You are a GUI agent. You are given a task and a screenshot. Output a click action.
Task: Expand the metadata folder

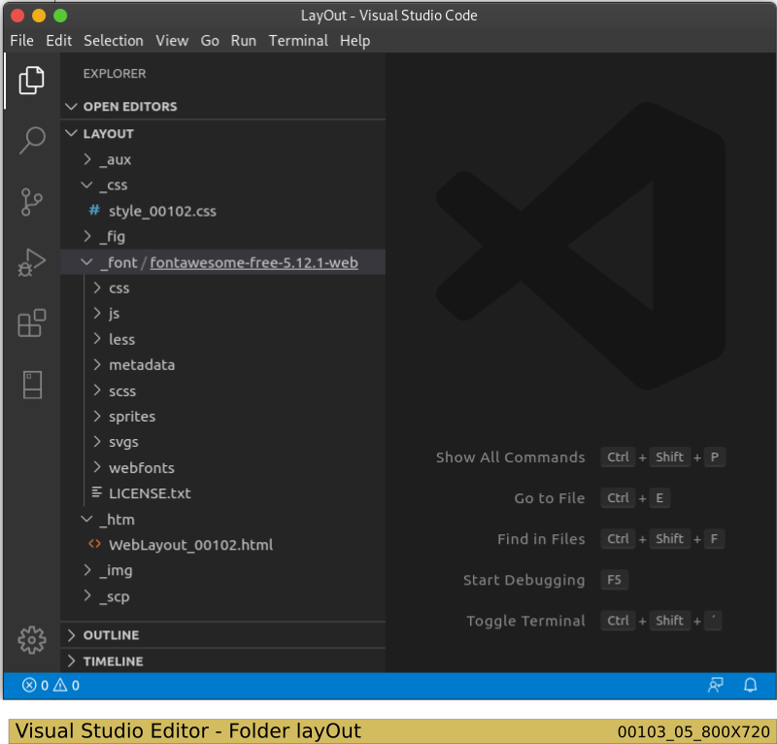click(97, 365)
